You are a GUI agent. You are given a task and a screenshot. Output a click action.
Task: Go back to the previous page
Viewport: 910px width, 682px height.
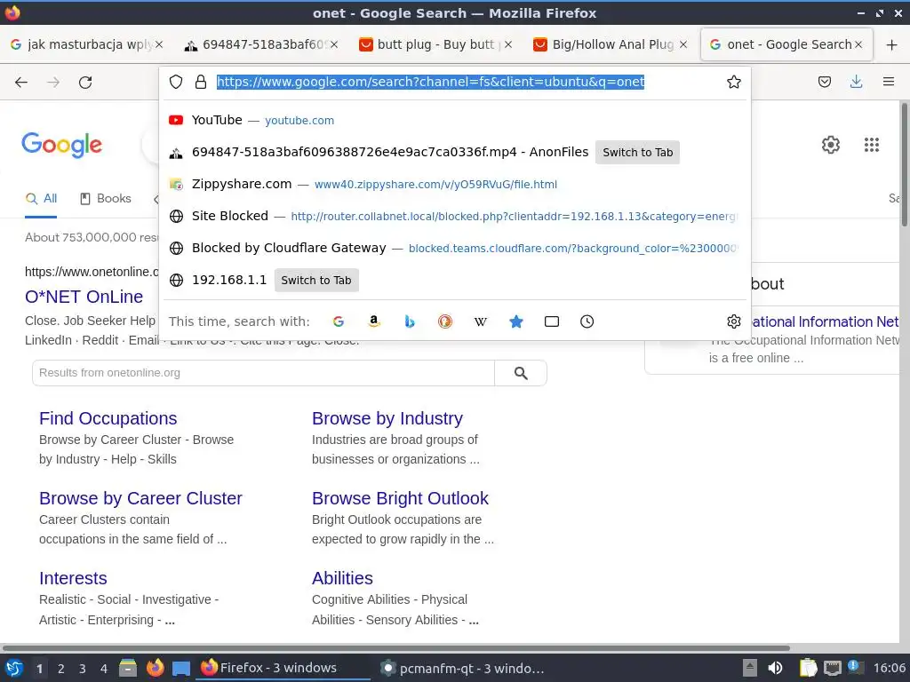click(x=21, y=83)
